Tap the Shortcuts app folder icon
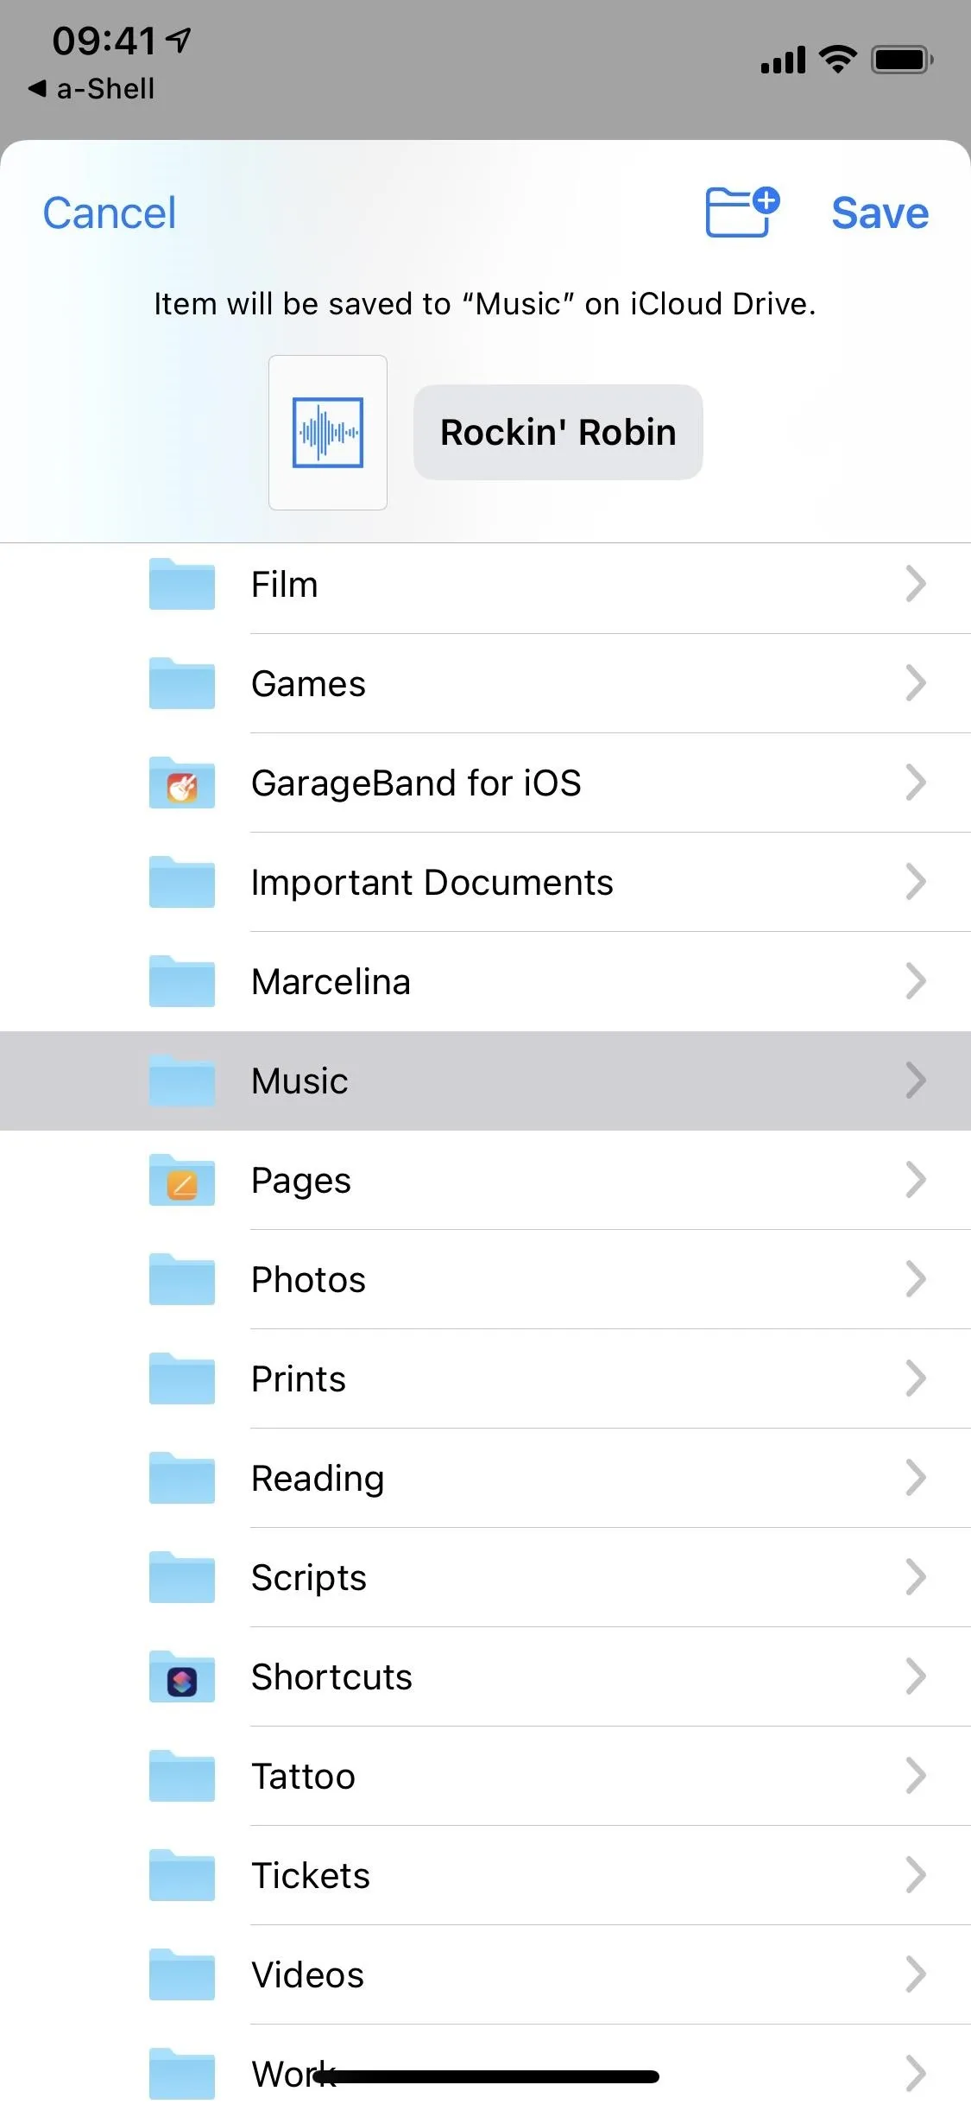 [181, 1676]
